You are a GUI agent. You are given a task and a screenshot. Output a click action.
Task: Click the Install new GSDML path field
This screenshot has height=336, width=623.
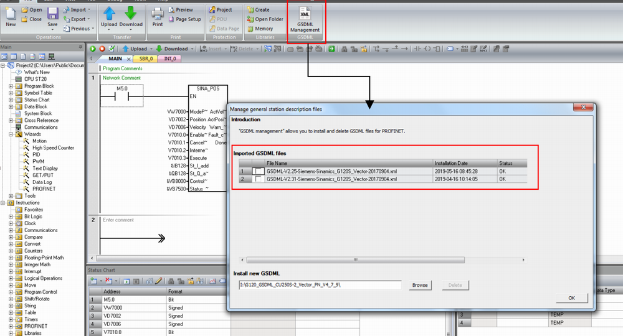[320, 285]
